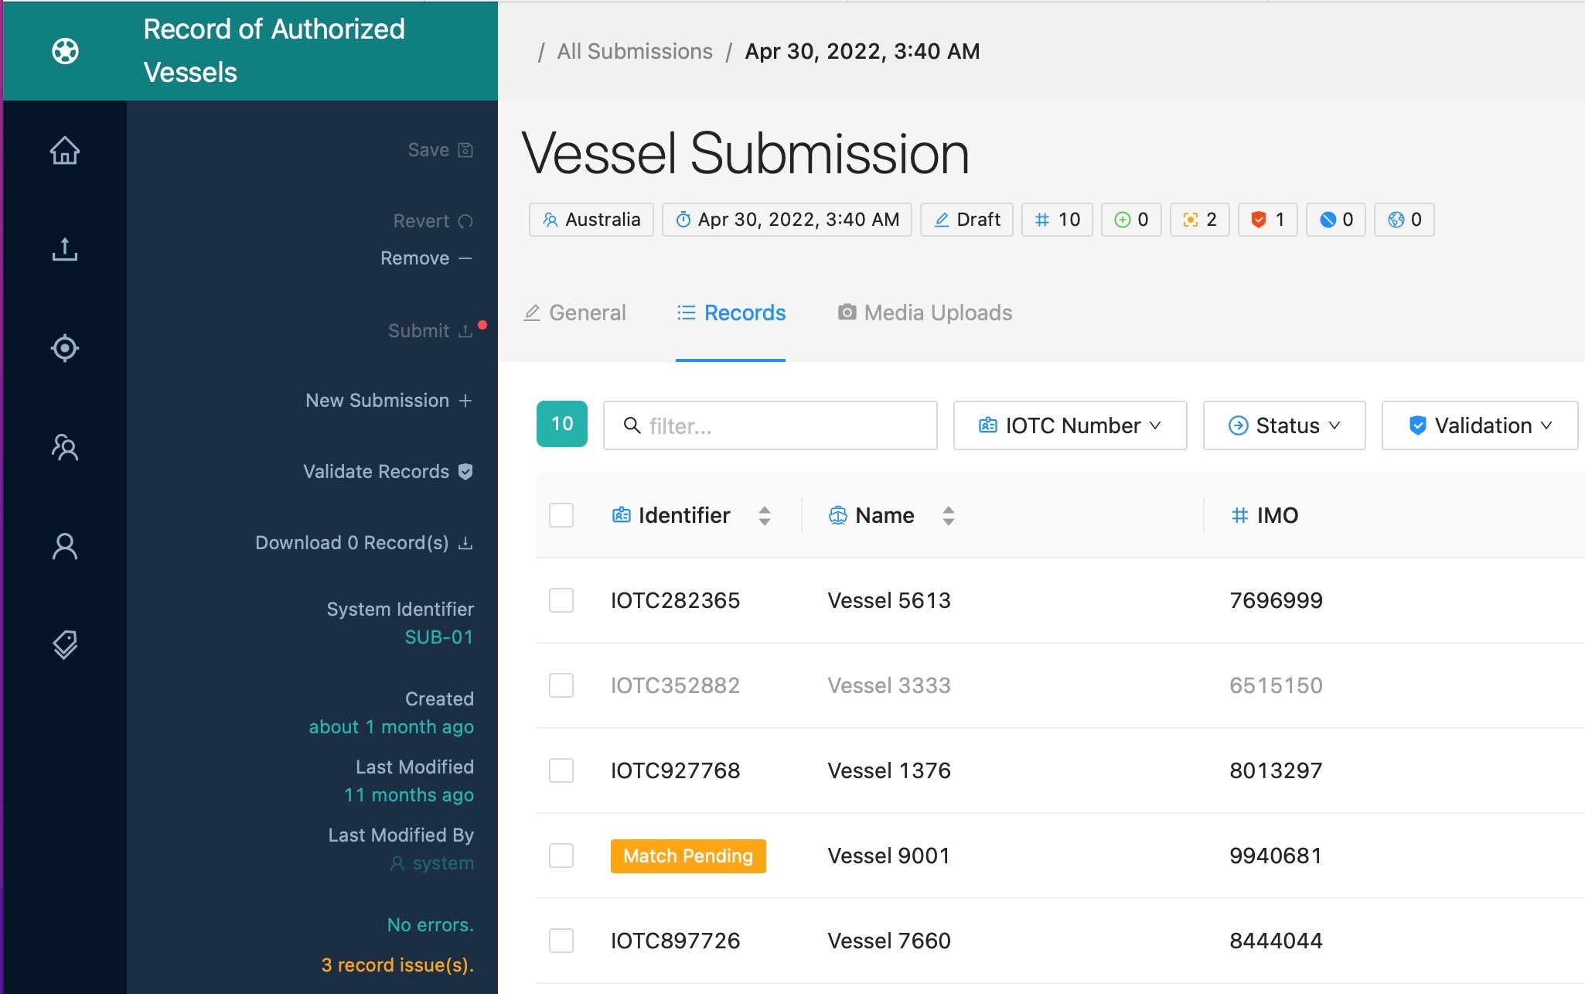Open the Validation filter dropdown
1585x994 pixels.
[1479, 425]
